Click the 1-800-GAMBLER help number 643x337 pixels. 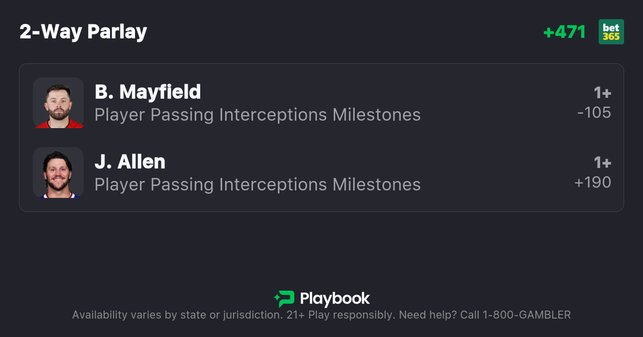526,315
